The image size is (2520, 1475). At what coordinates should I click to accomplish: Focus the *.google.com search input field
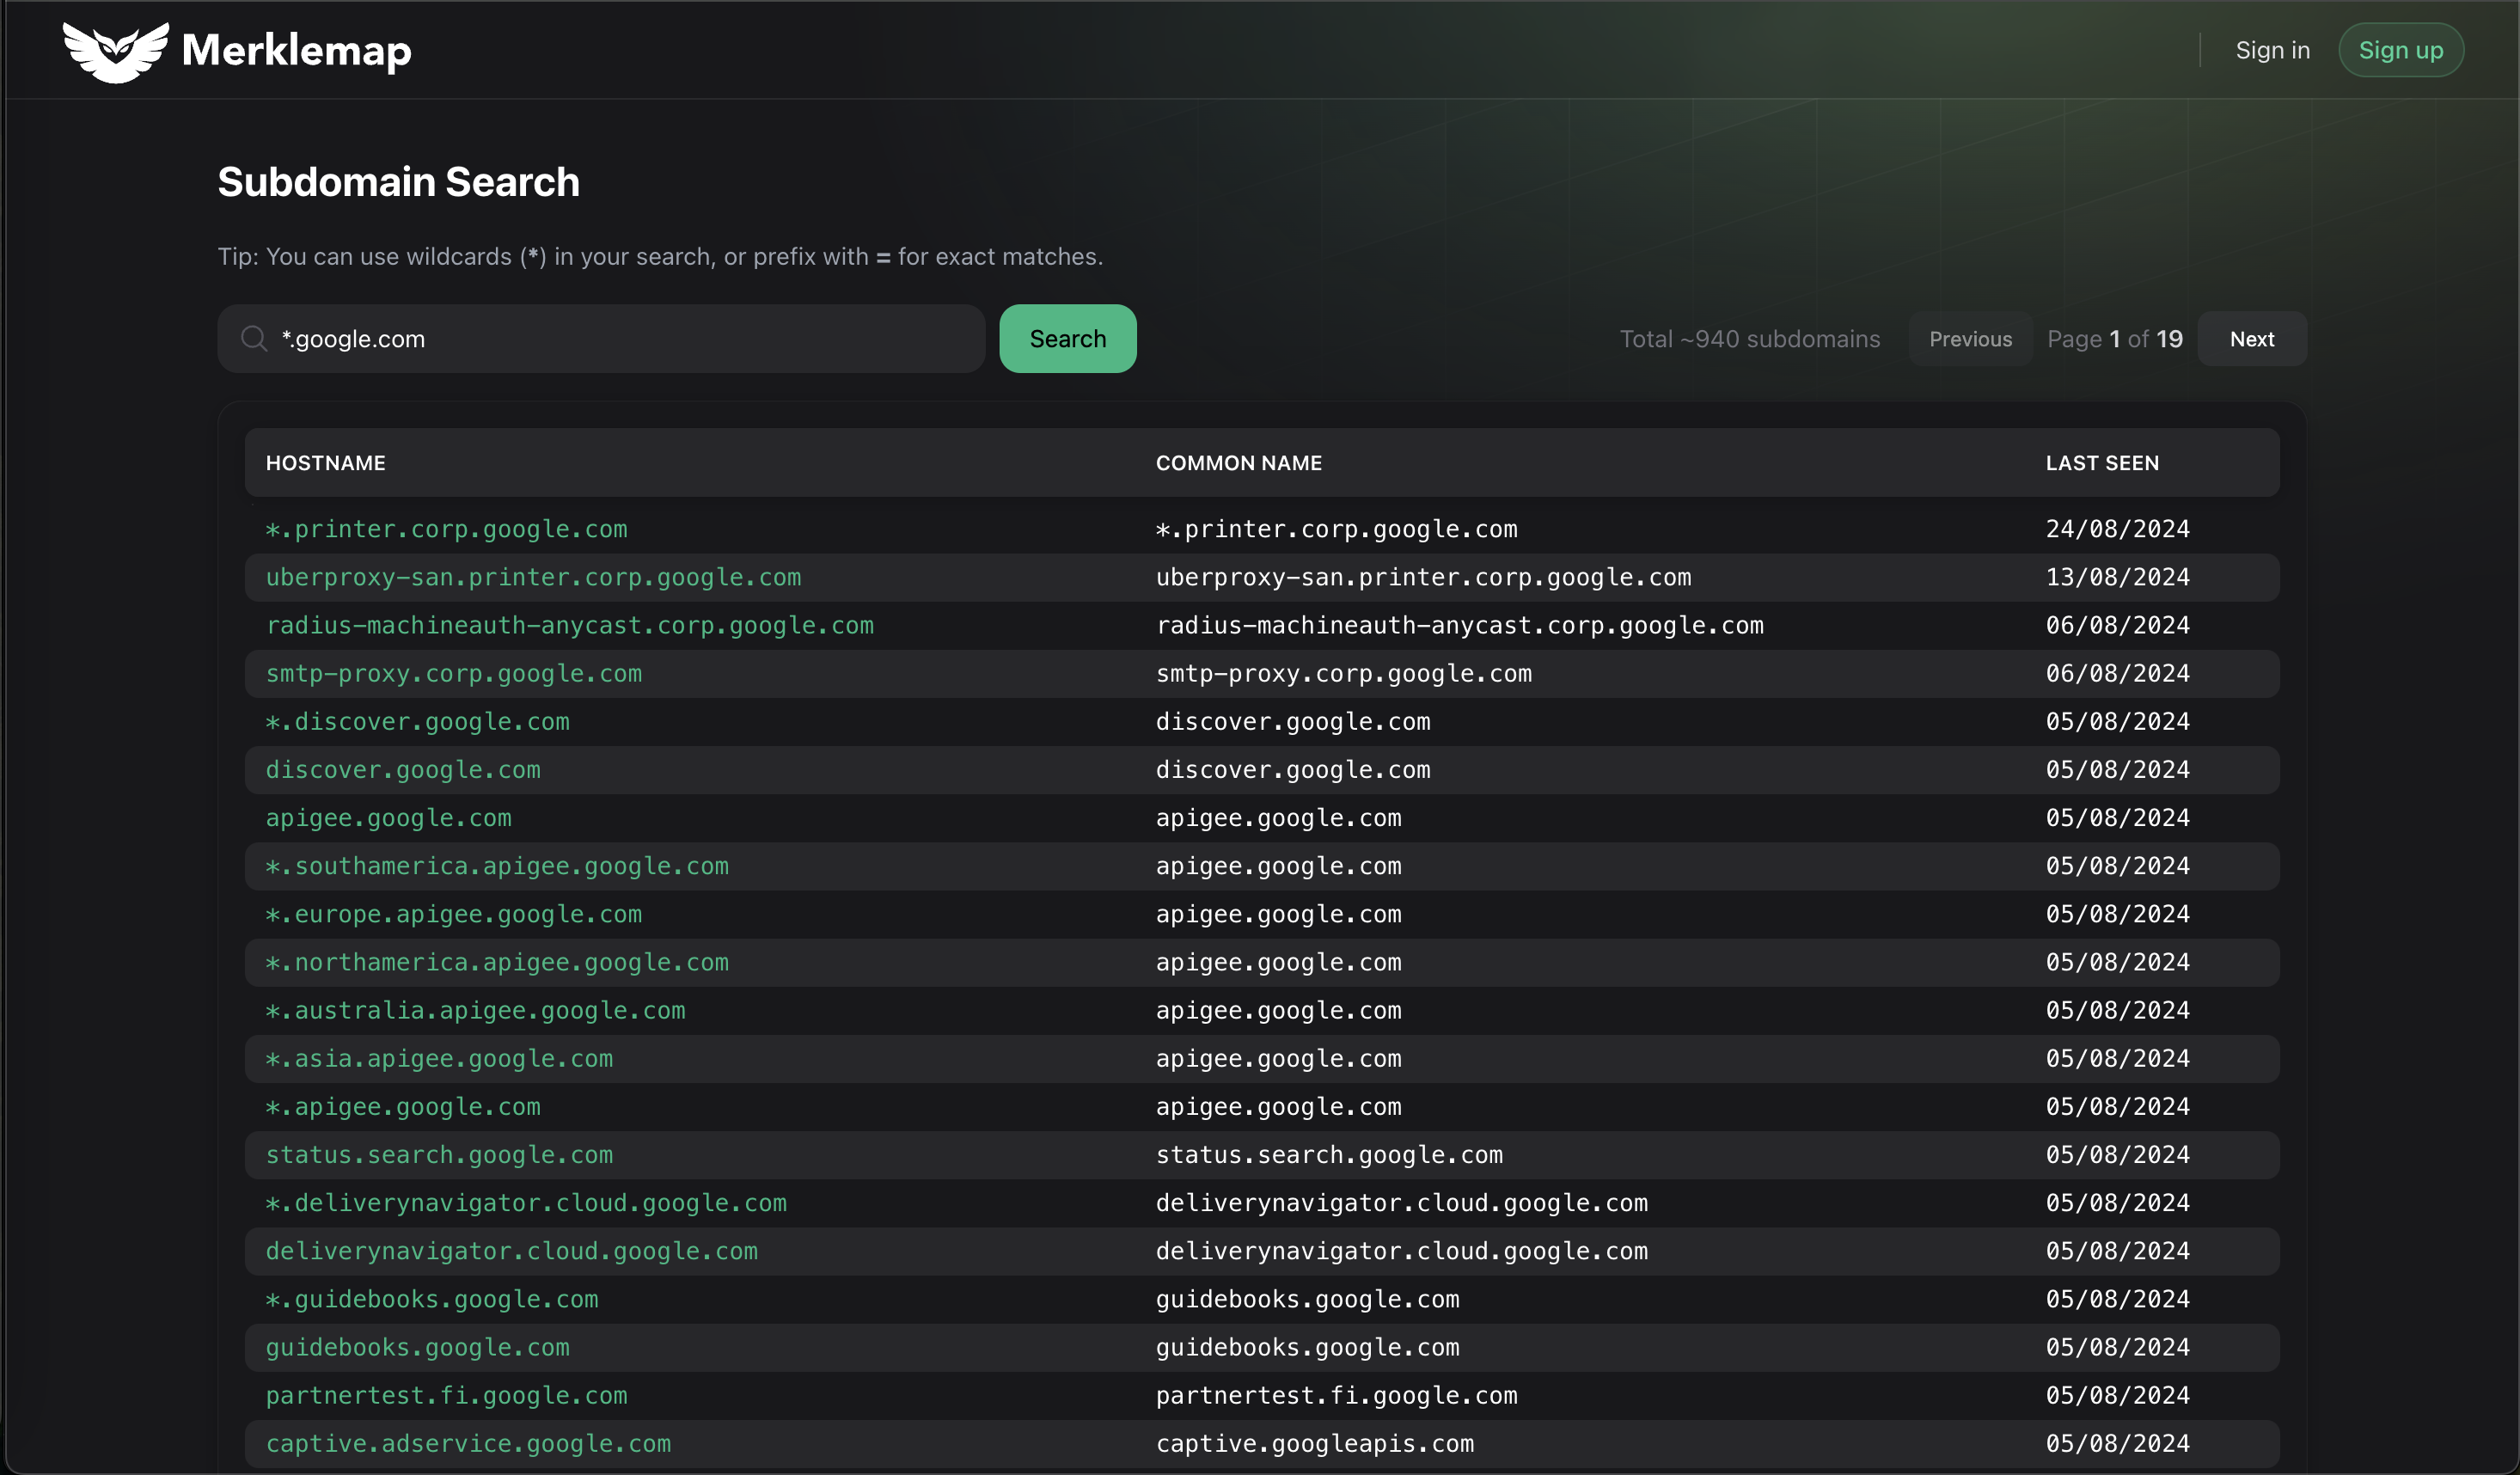[x=601, y=339]
